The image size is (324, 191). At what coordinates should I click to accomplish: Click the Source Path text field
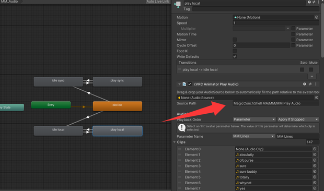(x=276, y=103)
